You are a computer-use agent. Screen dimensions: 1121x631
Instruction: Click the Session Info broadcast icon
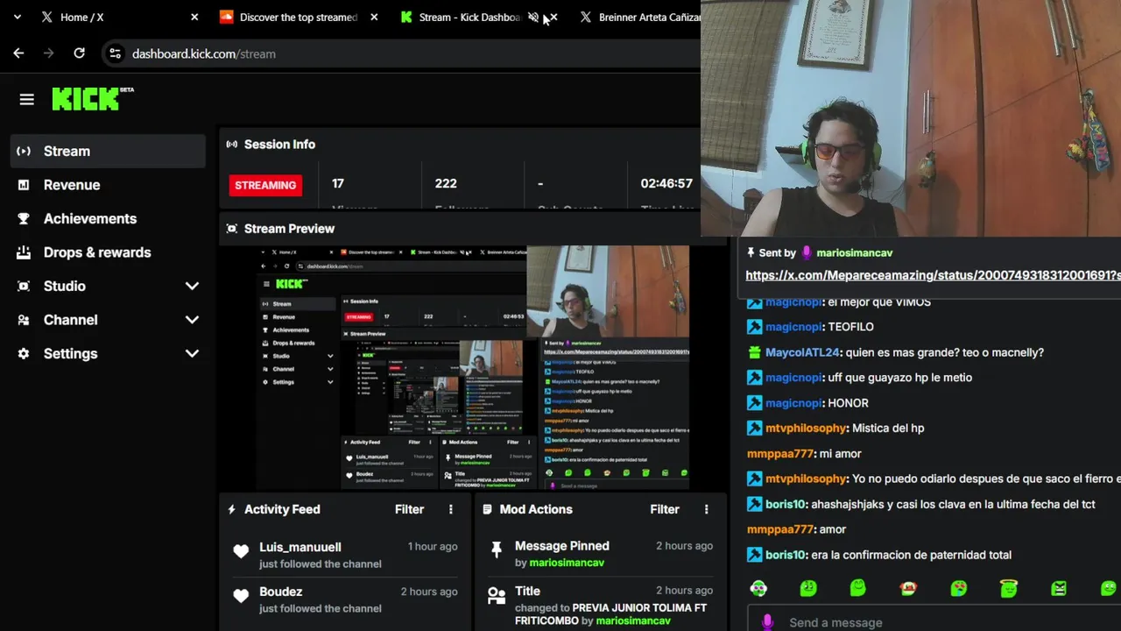point(231,144)
